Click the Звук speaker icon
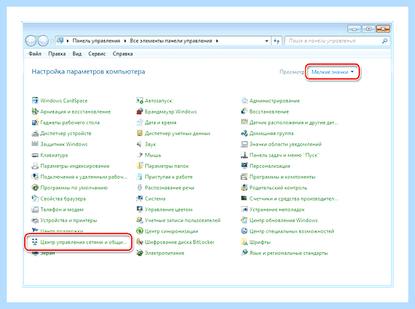Viewport: 415px width, 309px height. coord(139,144)
